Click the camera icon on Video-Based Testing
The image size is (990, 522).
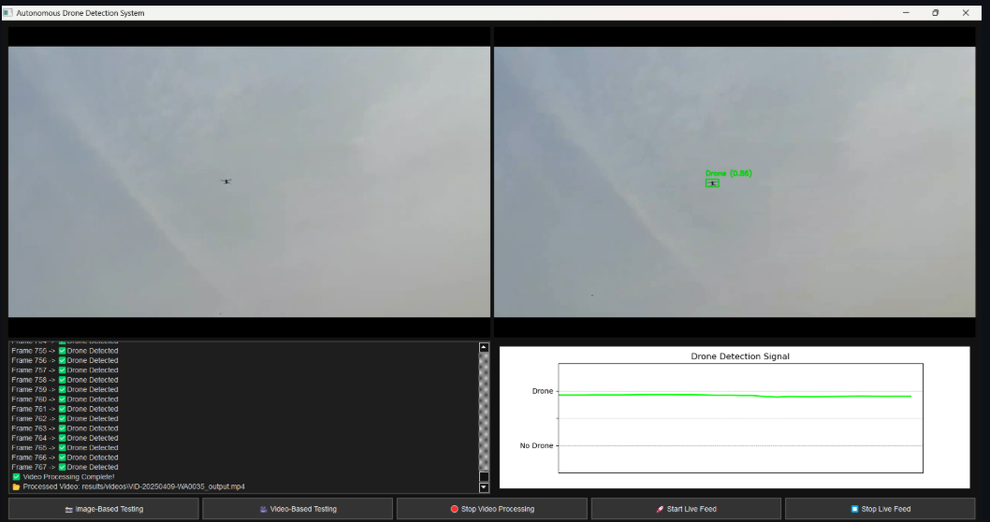click(263, 509)
